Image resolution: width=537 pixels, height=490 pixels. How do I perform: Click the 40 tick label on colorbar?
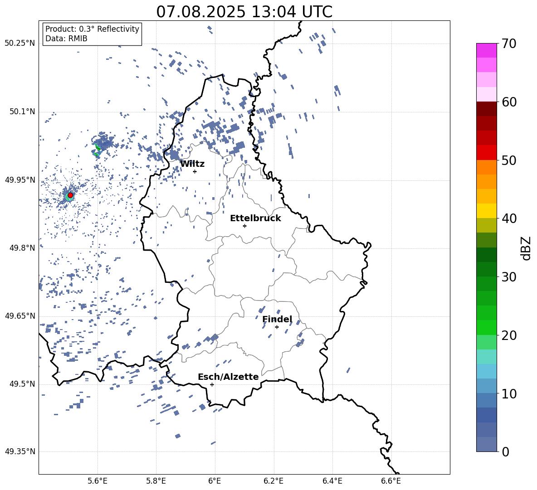[509, 218]
